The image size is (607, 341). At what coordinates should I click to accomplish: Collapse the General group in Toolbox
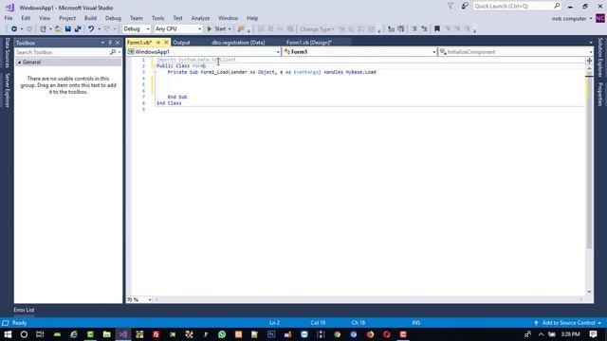tap(19, 63)
